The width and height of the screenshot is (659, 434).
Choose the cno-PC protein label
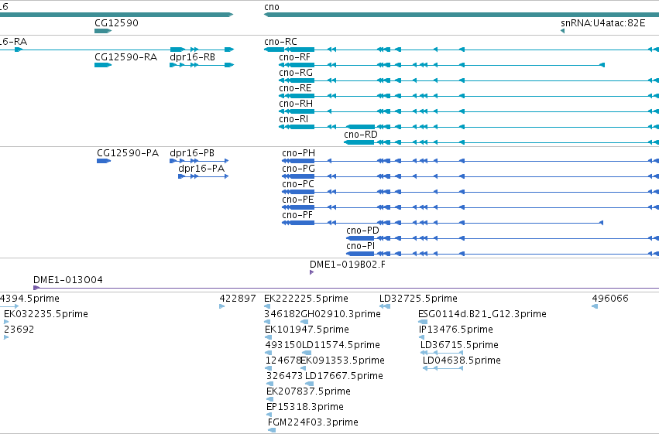tap(298, 184)
